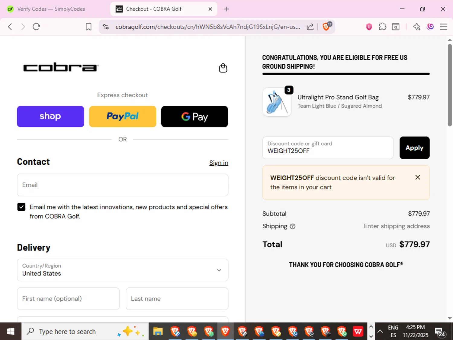Click the Windows taskbar search box

[85, 332]
